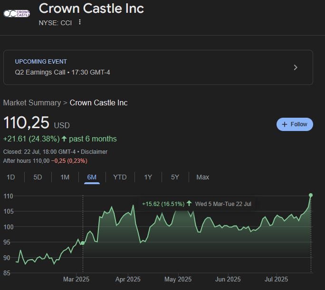The height and width of the screenshot is (290, 325).
Task: Click the Apr 2025 axis label
Action: (x=128, y=279)
